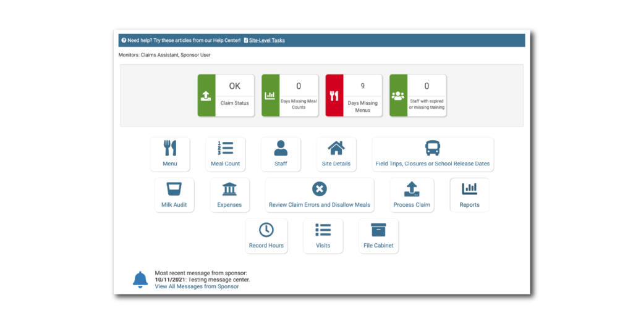Click the Reports label

[x=470, y=205]
